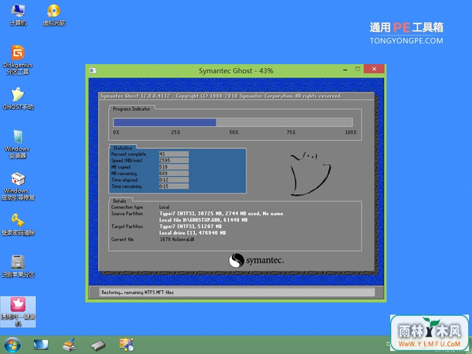
Task: Open the GHOST手动 desktop icon
Action: pos(18,99)
